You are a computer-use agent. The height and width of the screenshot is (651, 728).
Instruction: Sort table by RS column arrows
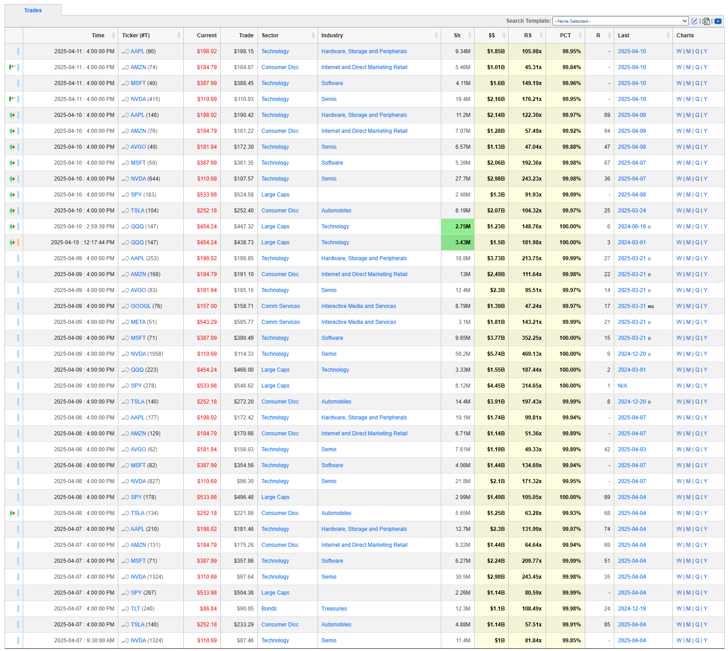coord(541,35)
